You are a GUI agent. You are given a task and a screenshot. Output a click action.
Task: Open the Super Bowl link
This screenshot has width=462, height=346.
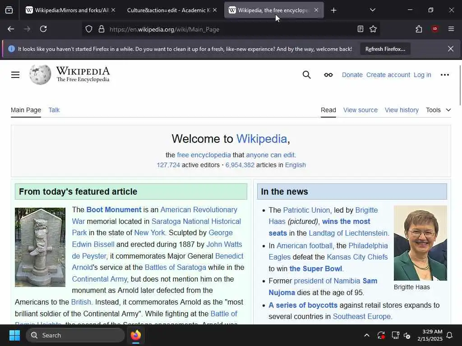pos(316,269)
